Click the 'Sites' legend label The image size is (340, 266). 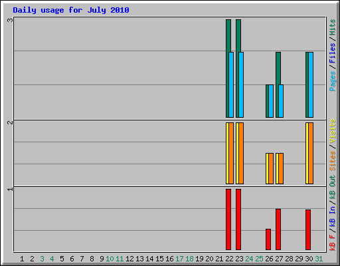332,161
